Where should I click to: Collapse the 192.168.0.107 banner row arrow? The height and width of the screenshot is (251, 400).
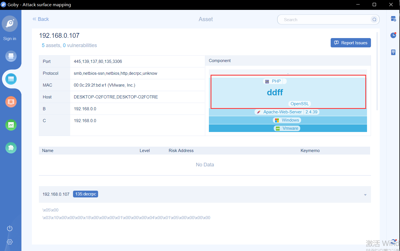coord(365,195)
